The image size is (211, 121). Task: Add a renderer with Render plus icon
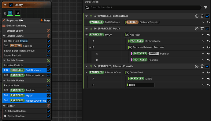point(49,106)
